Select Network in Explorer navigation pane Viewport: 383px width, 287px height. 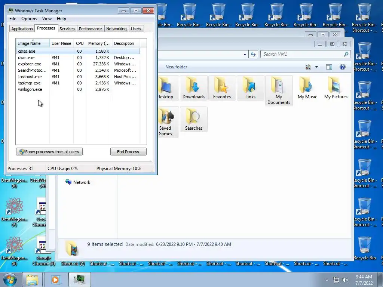point(78,182)
